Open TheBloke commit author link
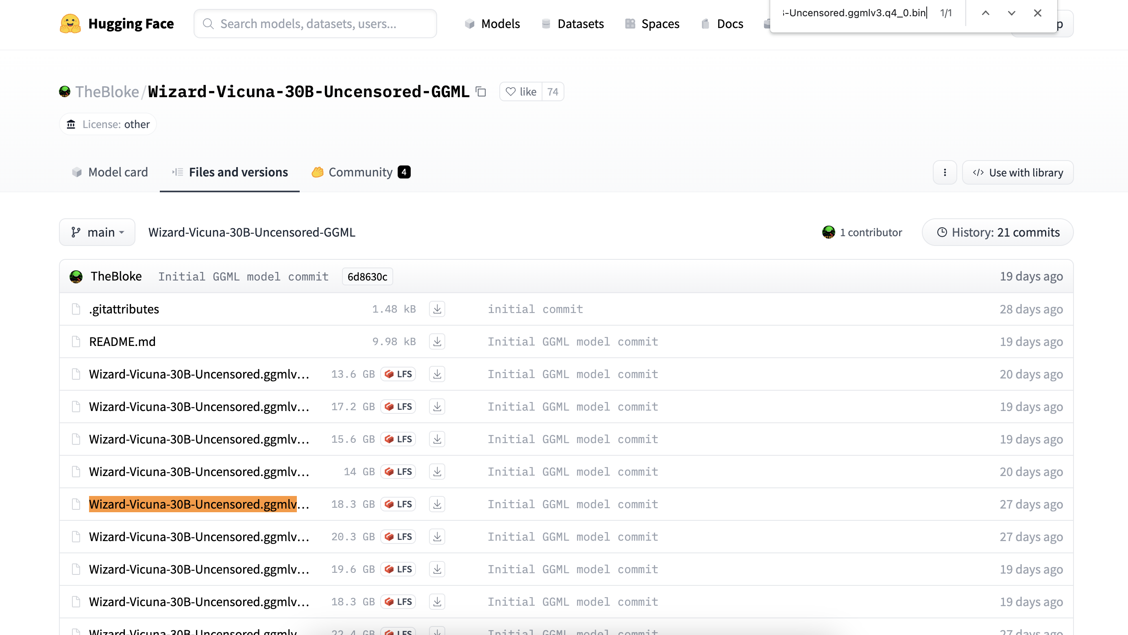This screenshot has height=635, width=1128. [116, 276]
